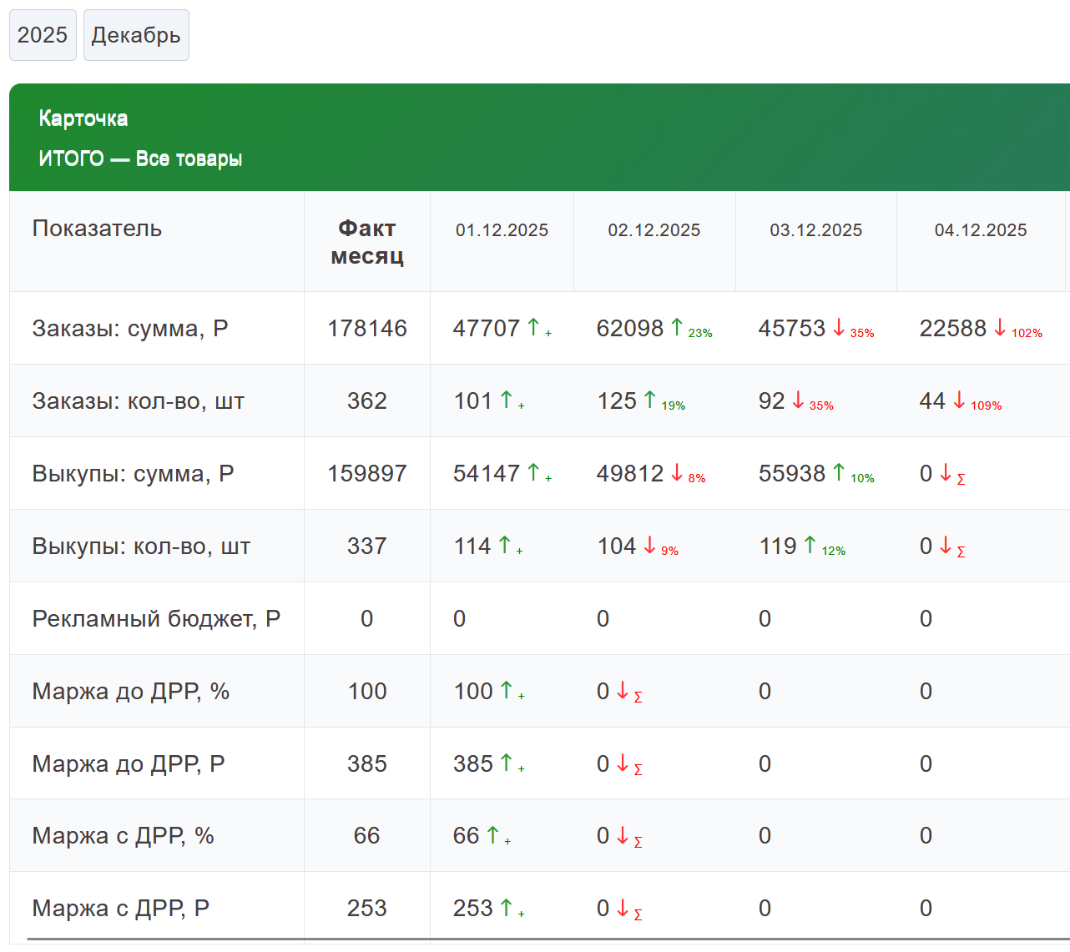Select the 03.12.2025 column header
This screenshot has width=1070, height=952.
[x=815, y=230]
